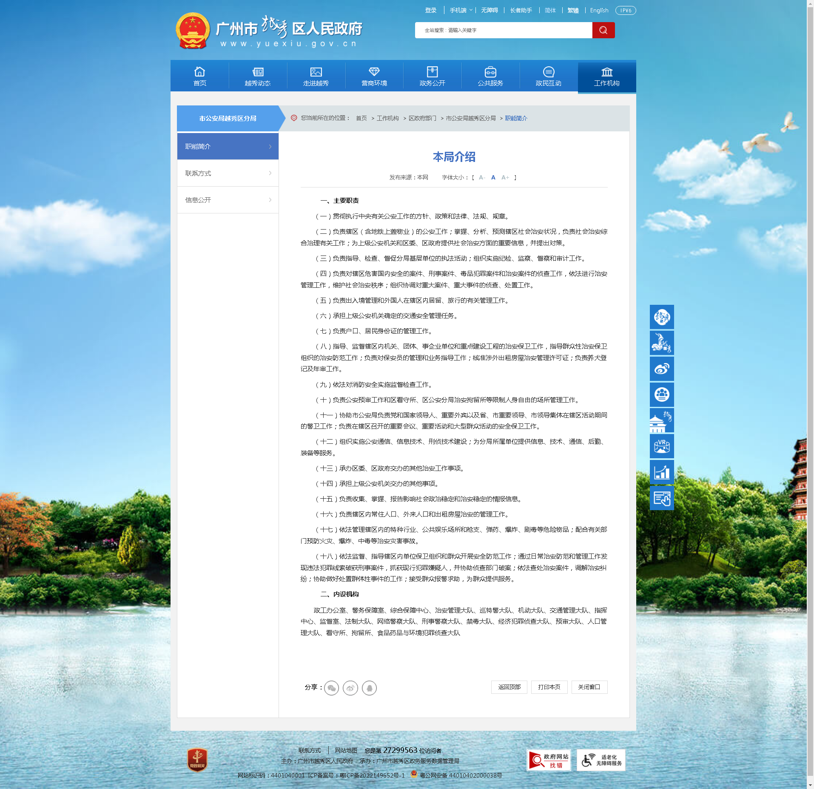This screenshot has width=814, height=789.
Task: Click the 无障碍 accessibility link
Action: 490,10
